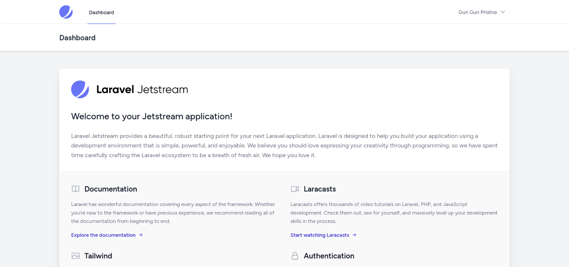The width and height of the screenshot is (569, 267).
Task: Click the Dashboard page heading
Action: pos(77,38)
